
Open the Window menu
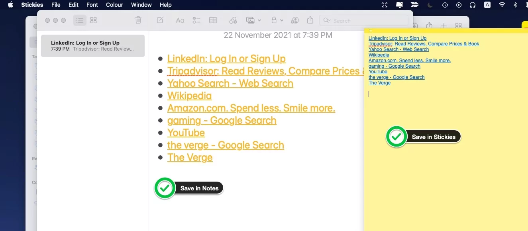(141, 5)
